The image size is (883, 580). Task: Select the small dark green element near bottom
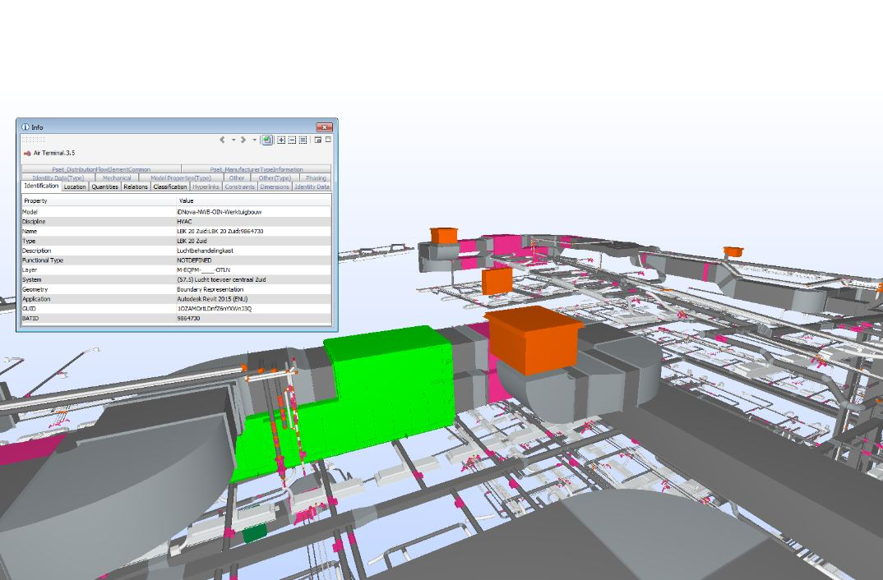(255, 532)
